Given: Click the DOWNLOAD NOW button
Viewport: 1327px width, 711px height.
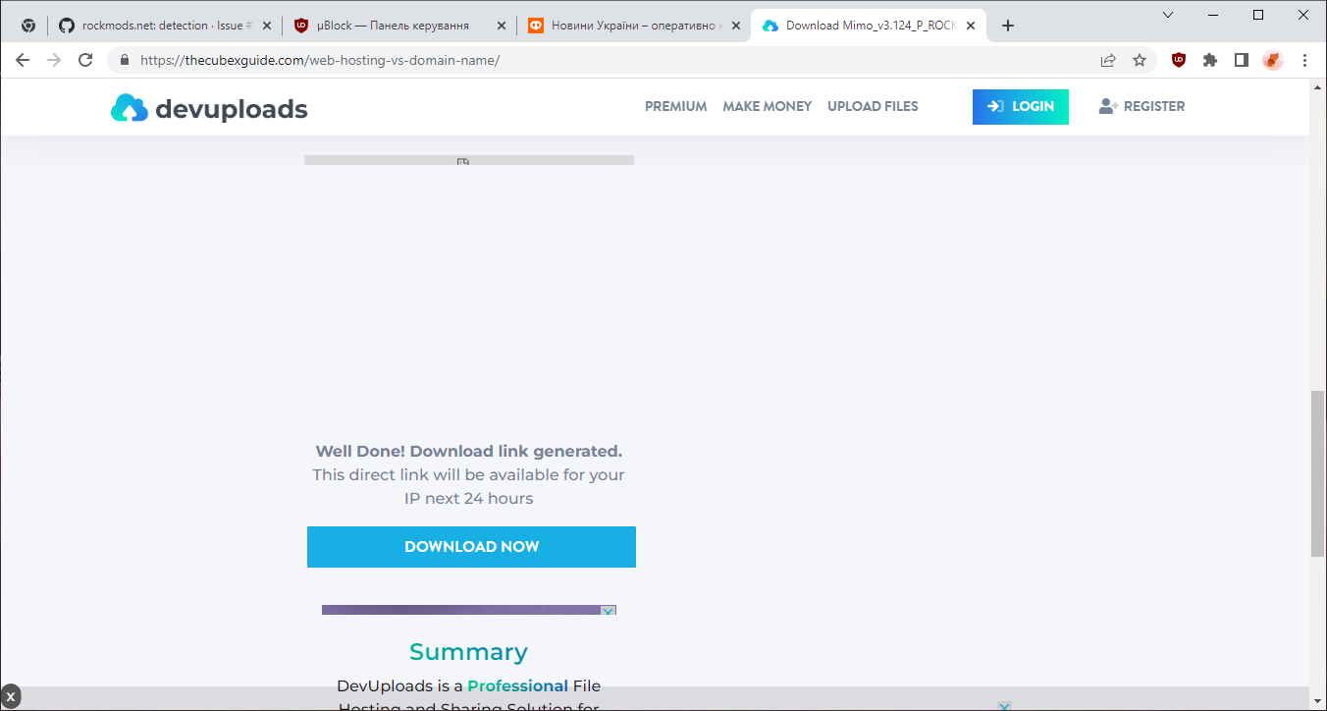Looking at the screenshot, I should pos(471,546).
